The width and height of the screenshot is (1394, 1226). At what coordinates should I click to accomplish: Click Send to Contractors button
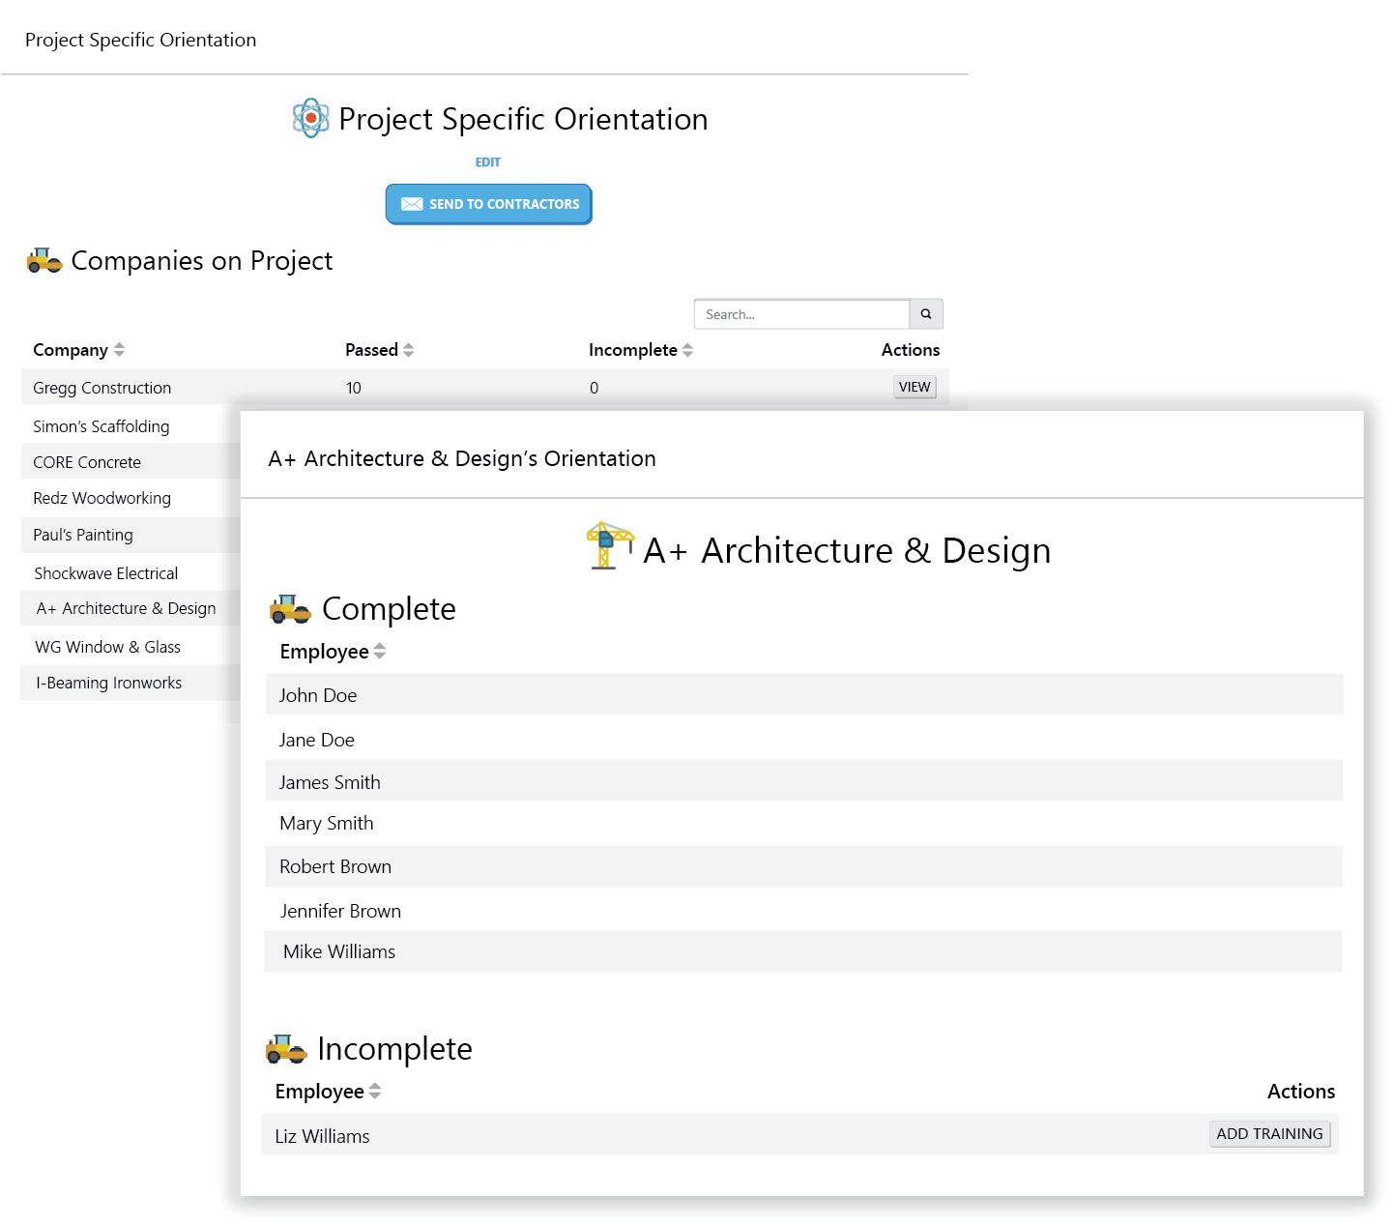click(x=489, y=204)
